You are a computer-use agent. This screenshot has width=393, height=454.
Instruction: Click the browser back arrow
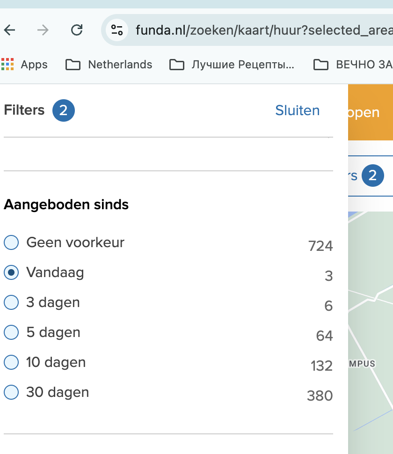pyautogui.click(x=10, y=30)
